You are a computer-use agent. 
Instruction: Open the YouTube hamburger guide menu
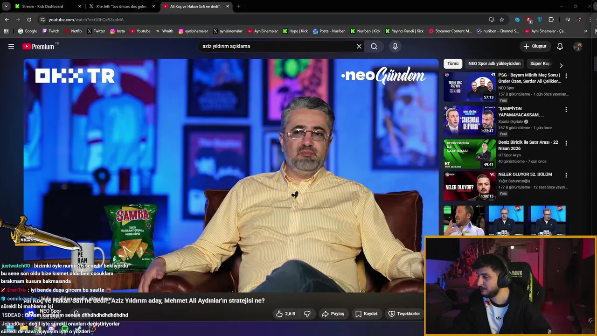coord(11,46)
